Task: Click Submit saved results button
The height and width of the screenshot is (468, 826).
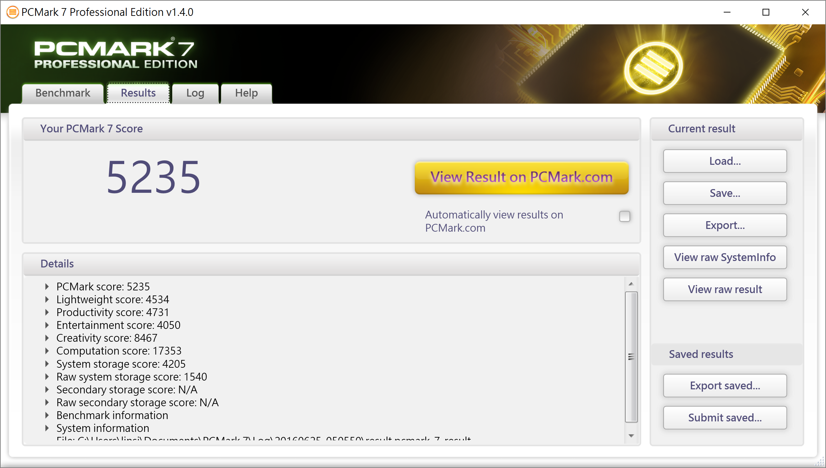Action: 726,417
